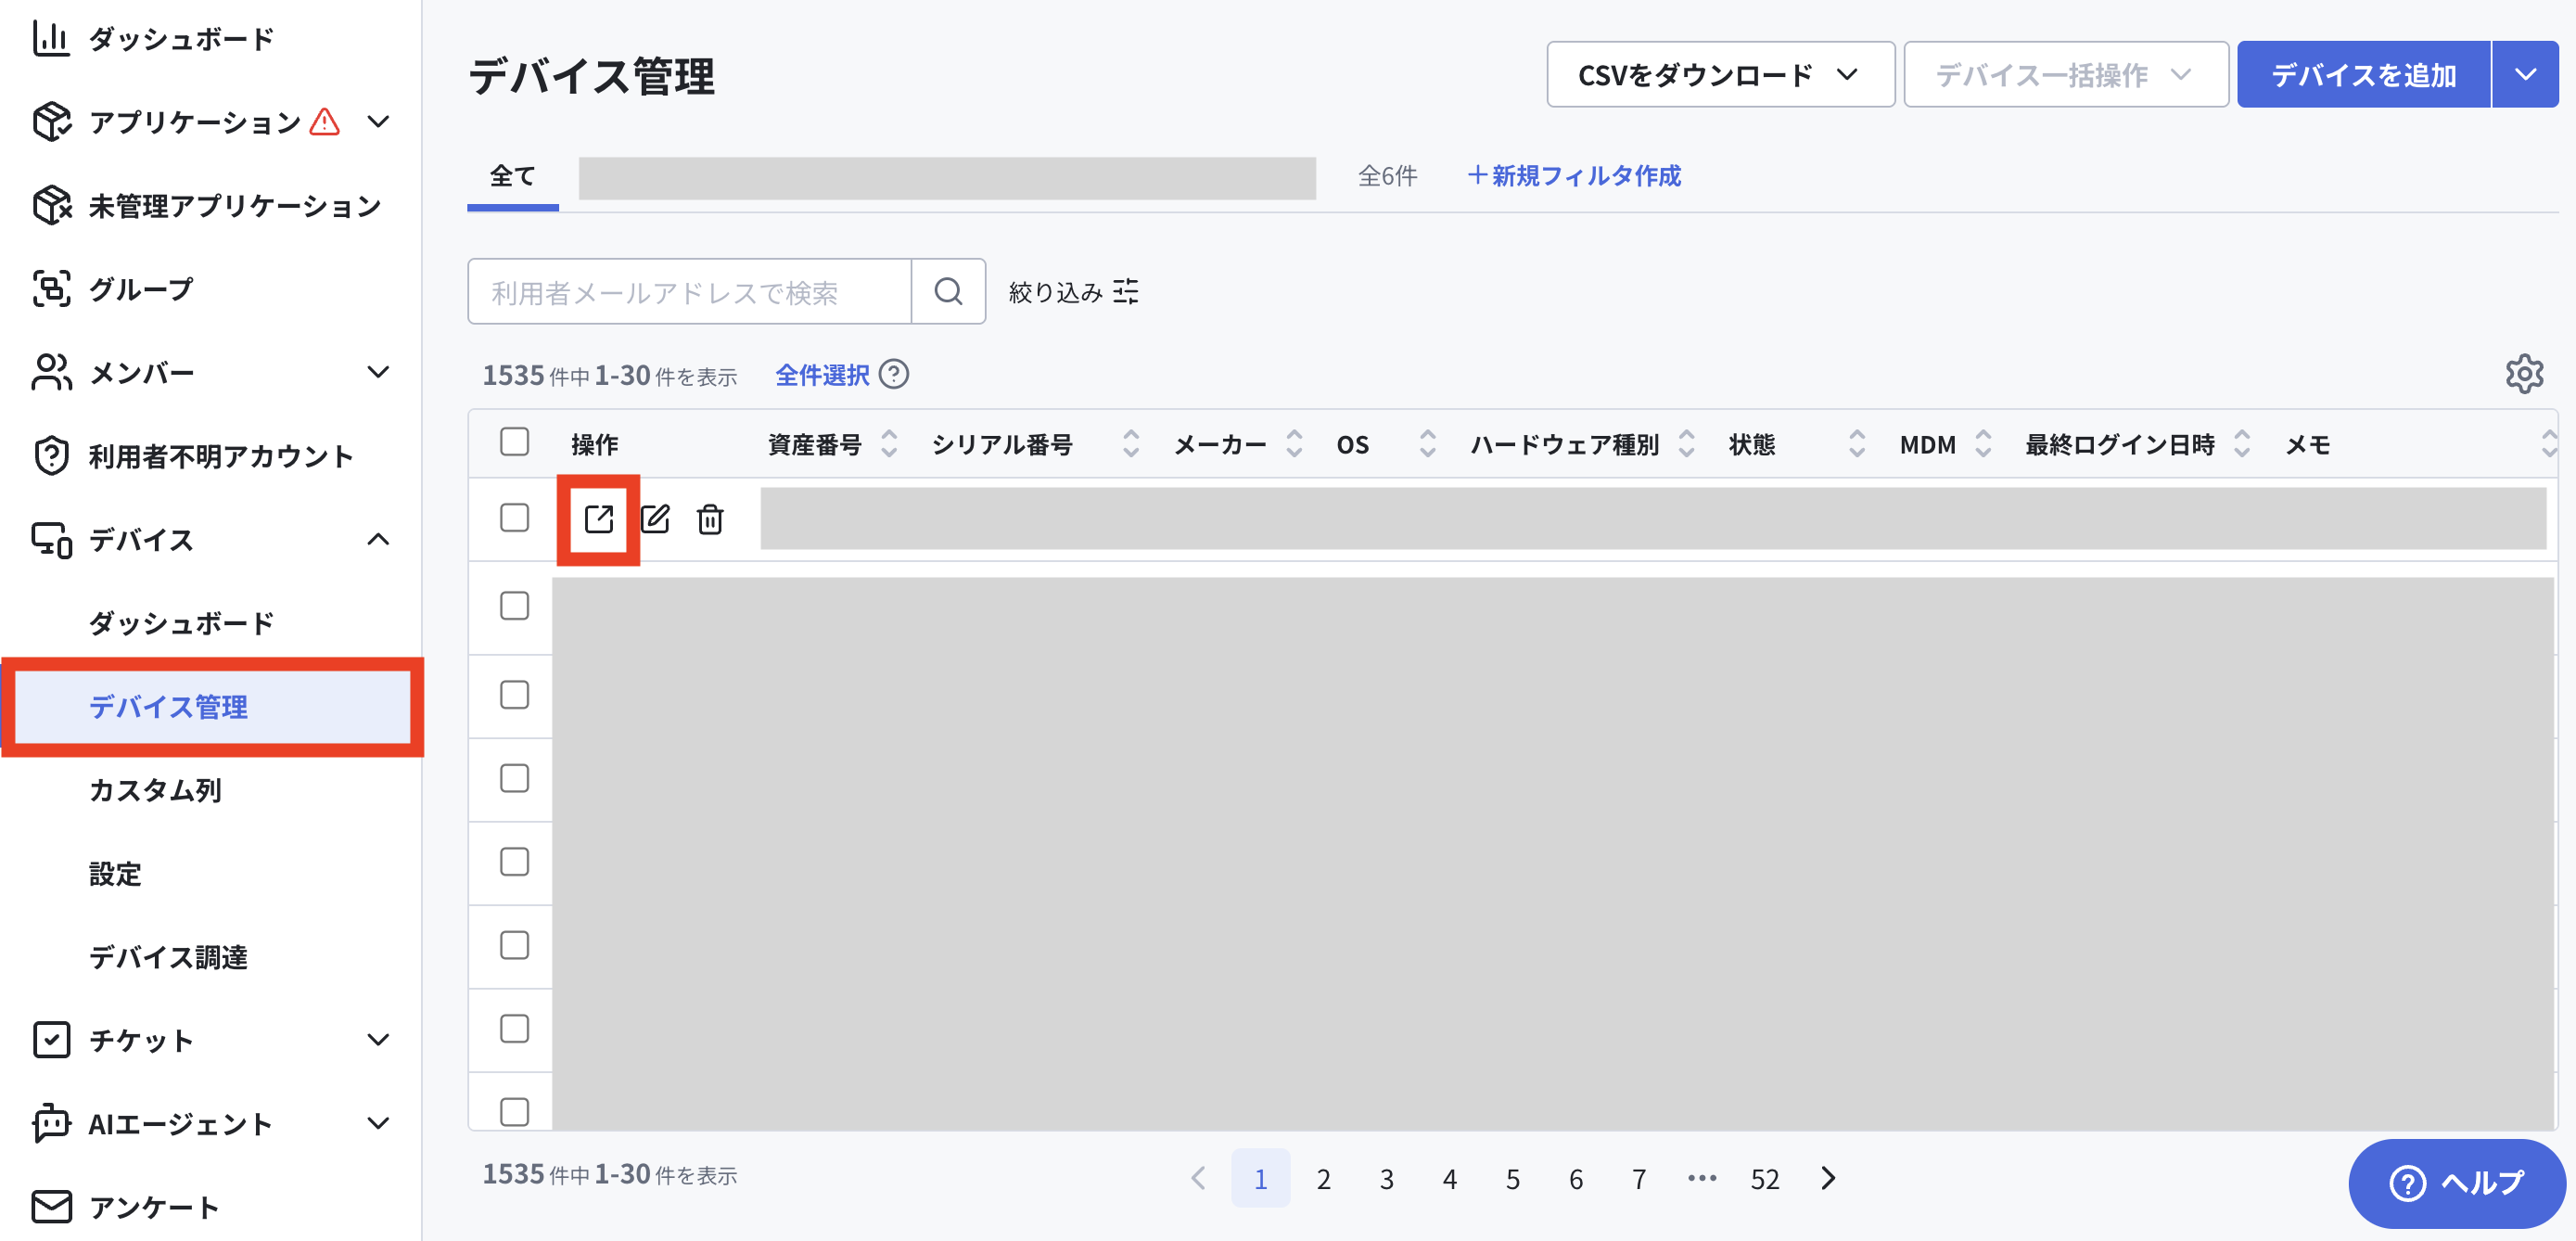
Task: Click the デバイス monitor icon
Action: click(52, 540)
